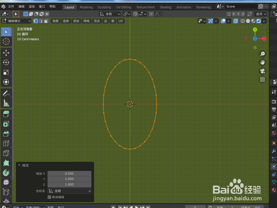Open the 坐标系 dropdown in the 缩放 panel
Image resolution: width=277 pixels, height=208 pixels.
tap(69, 191)
